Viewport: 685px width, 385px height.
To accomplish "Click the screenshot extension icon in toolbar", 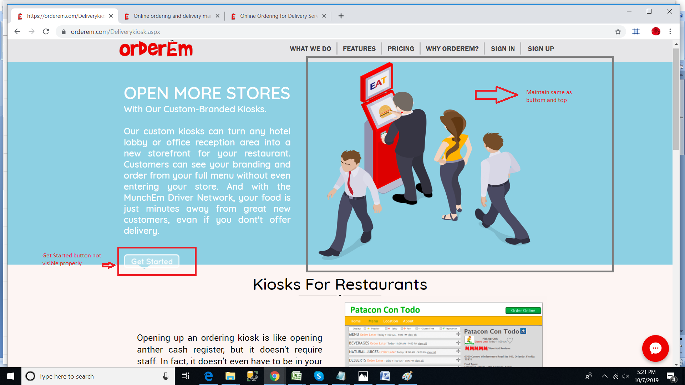I will click(x=636, y=32).
